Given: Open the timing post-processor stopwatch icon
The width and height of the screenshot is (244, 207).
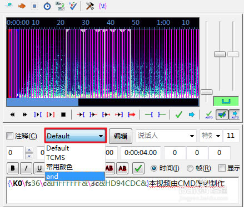Looking at the screenshot, I should [47, 6].
